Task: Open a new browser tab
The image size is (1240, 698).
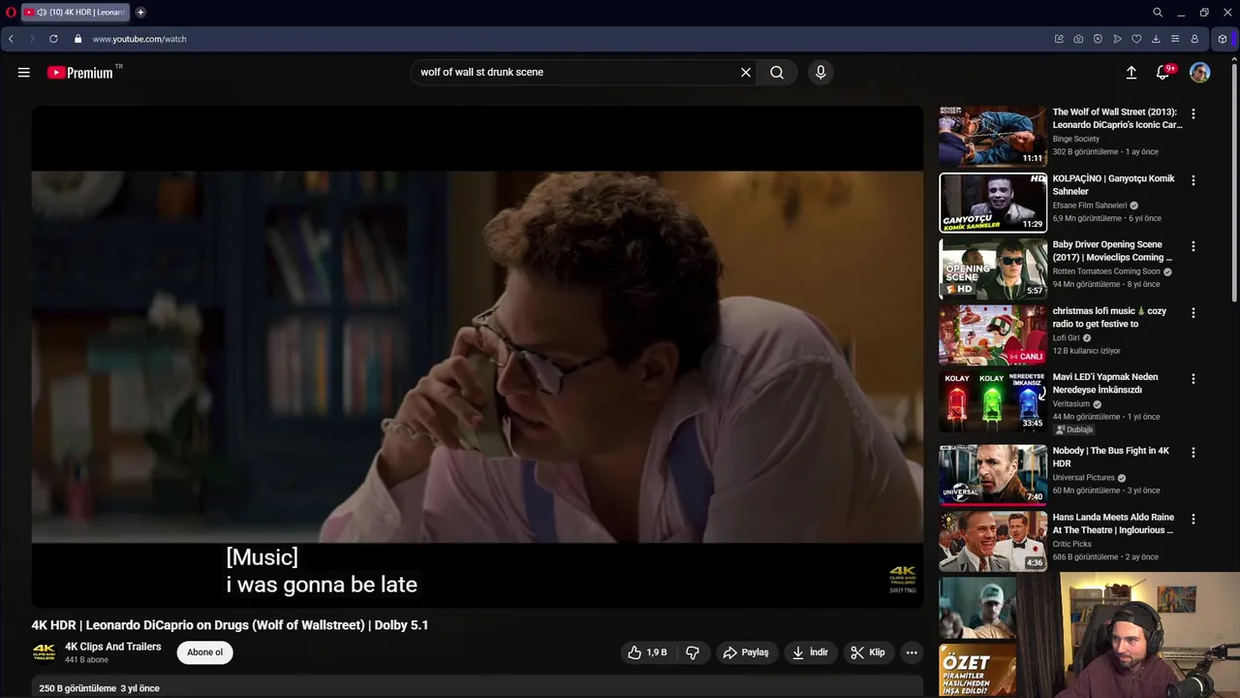Action: click(140, 13)
